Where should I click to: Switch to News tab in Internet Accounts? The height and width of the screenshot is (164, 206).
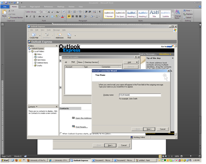[x=80, y=62]
